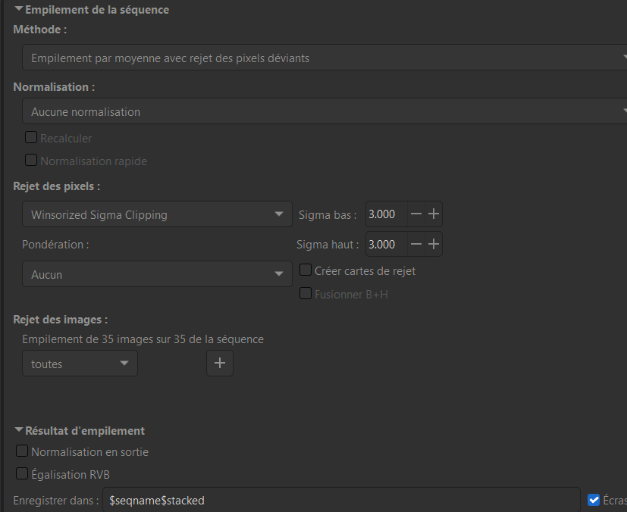Click the Sigma haut value field

pyautogui.click(x=384, y=244)
